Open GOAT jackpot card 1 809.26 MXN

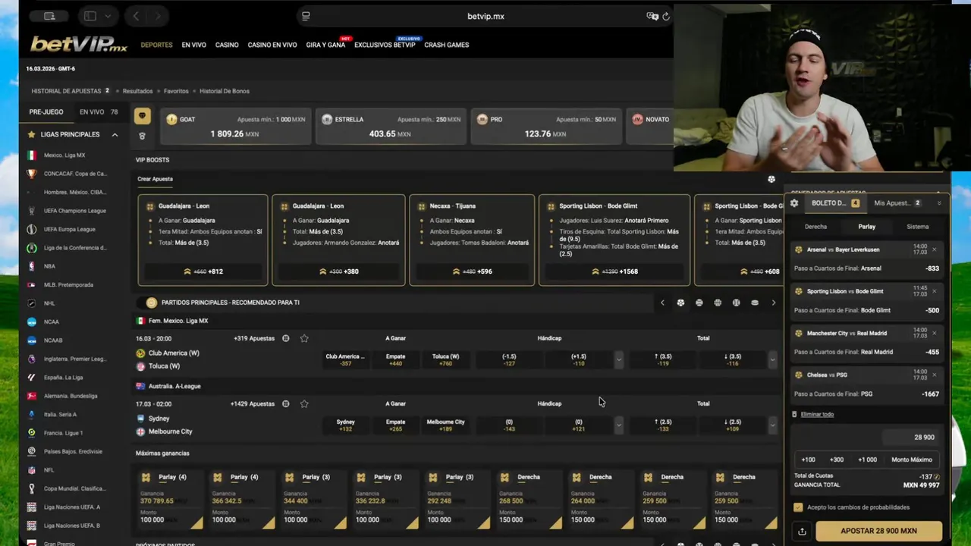(x=235, y=126)
